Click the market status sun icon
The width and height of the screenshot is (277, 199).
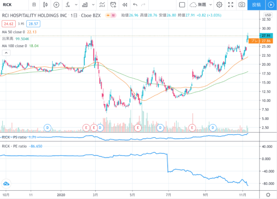point(108,16)
